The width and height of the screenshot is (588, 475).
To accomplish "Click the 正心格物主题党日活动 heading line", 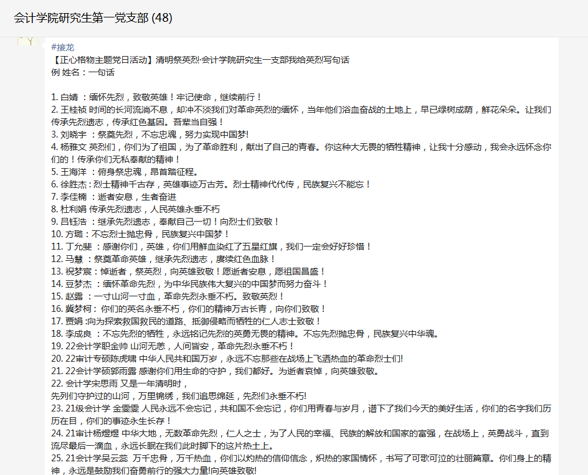I will pos(199,60).
